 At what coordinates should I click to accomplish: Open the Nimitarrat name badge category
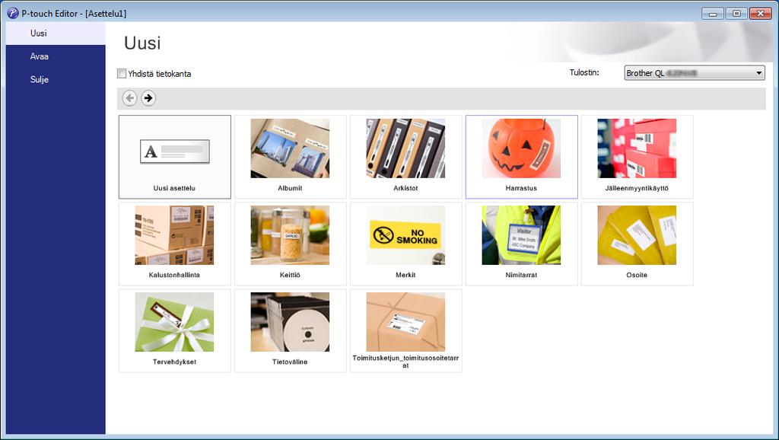pos(522,244)
